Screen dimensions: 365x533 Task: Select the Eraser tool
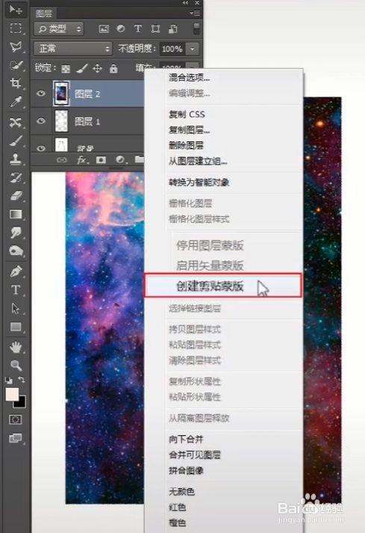(x=16, y=195)
